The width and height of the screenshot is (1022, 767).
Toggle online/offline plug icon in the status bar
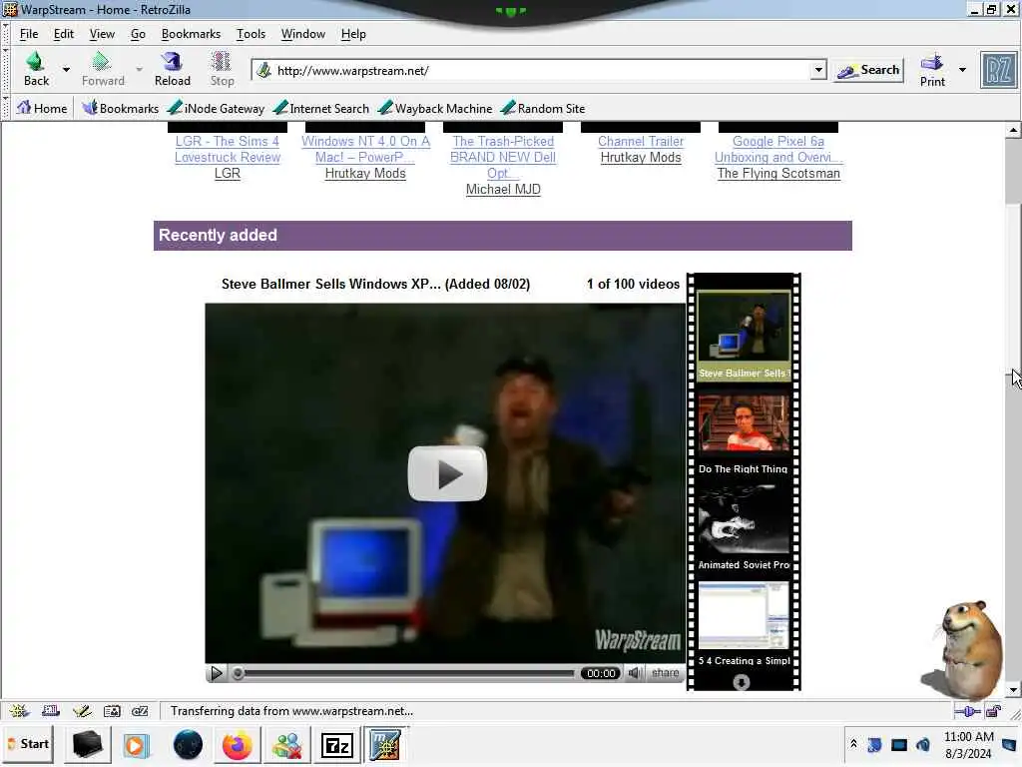point(968,711)
